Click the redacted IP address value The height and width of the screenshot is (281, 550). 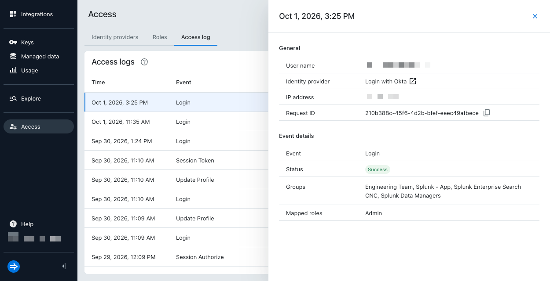point(382,97)
